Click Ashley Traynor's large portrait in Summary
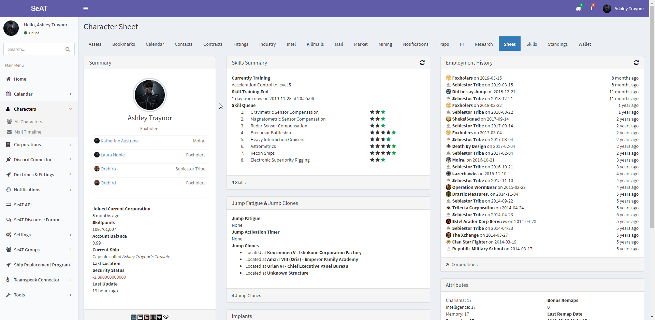 150,95
